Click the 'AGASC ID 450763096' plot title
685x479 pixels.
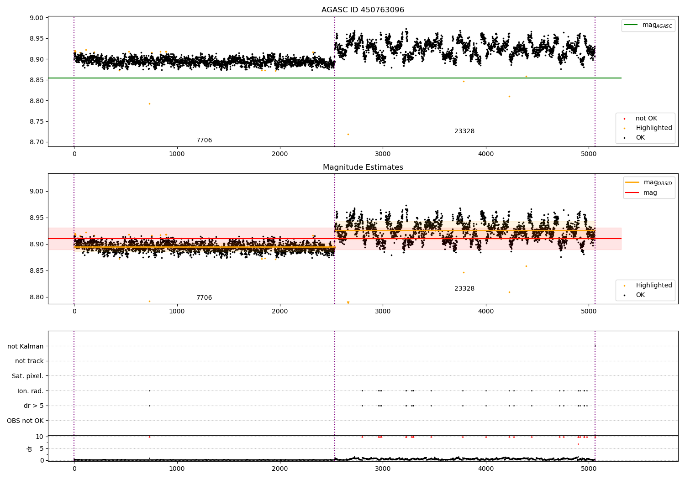pos(363,10)
